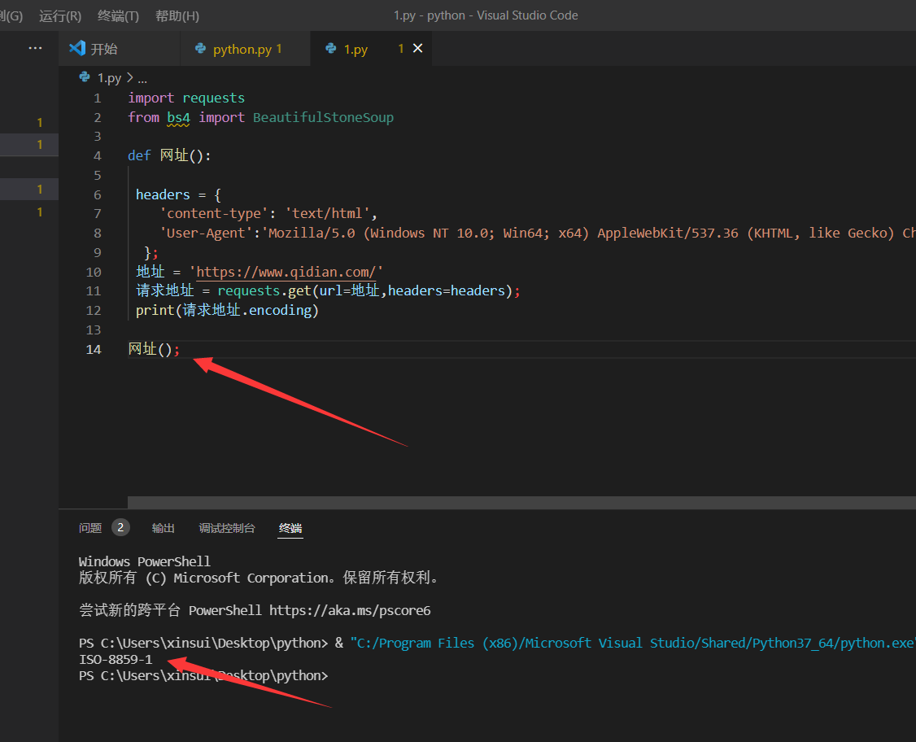Close the 1.py editor tab
The width and height of the screenshot is (916, 742).
[418, 49]
